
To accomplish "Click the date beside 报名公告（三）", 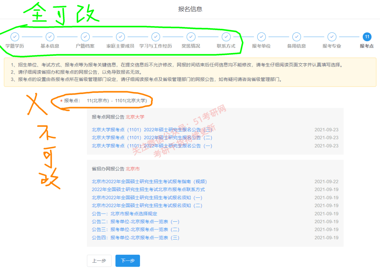I will [327, 130].
